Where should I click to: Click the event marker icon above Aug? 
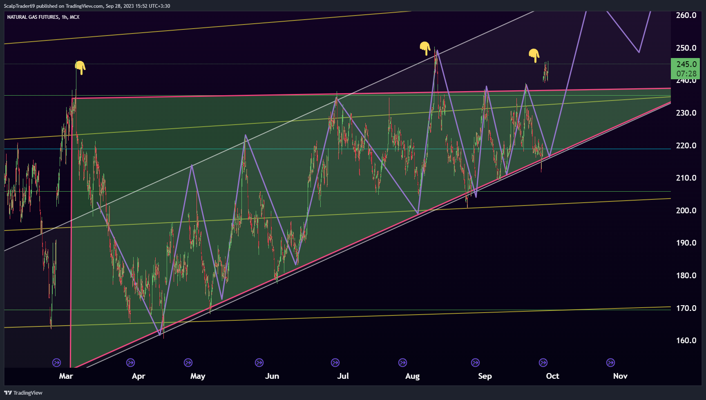pyautogui.click(x=402, y=362)
